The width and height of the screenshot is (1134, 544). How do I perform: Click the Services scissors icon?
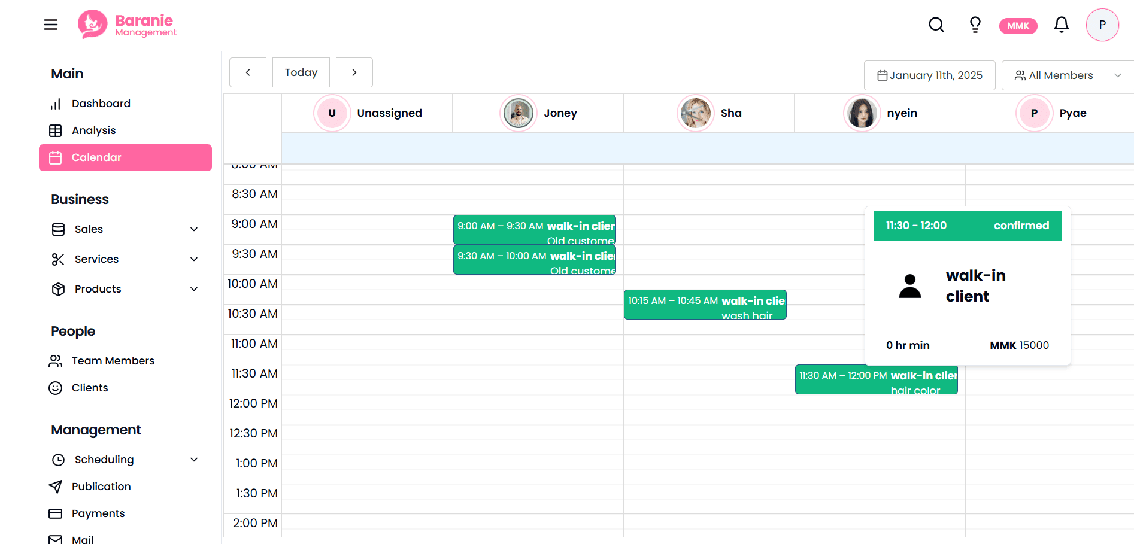(x=57, y=259)
